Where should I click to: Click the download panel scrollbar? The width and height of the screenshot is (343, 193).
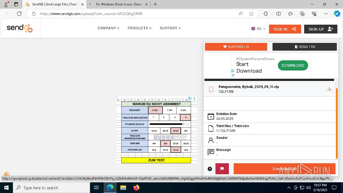337,123
